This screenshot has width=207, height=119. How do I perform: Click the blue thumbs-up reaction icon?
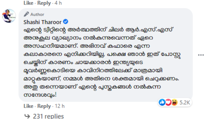click(162, 102)
